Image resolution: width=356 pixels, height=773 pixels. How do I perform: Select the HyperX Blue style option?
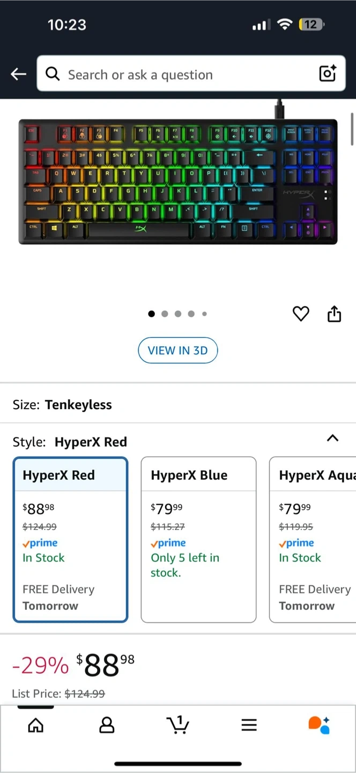pos(198,539)
